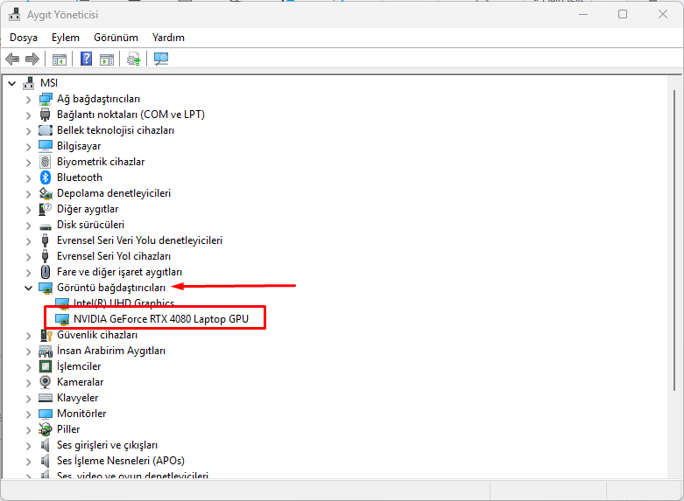The width and height of the screenshot is (684, 501).
Task: Expand the İşlemciler category
Action: (x=28, y=367)
